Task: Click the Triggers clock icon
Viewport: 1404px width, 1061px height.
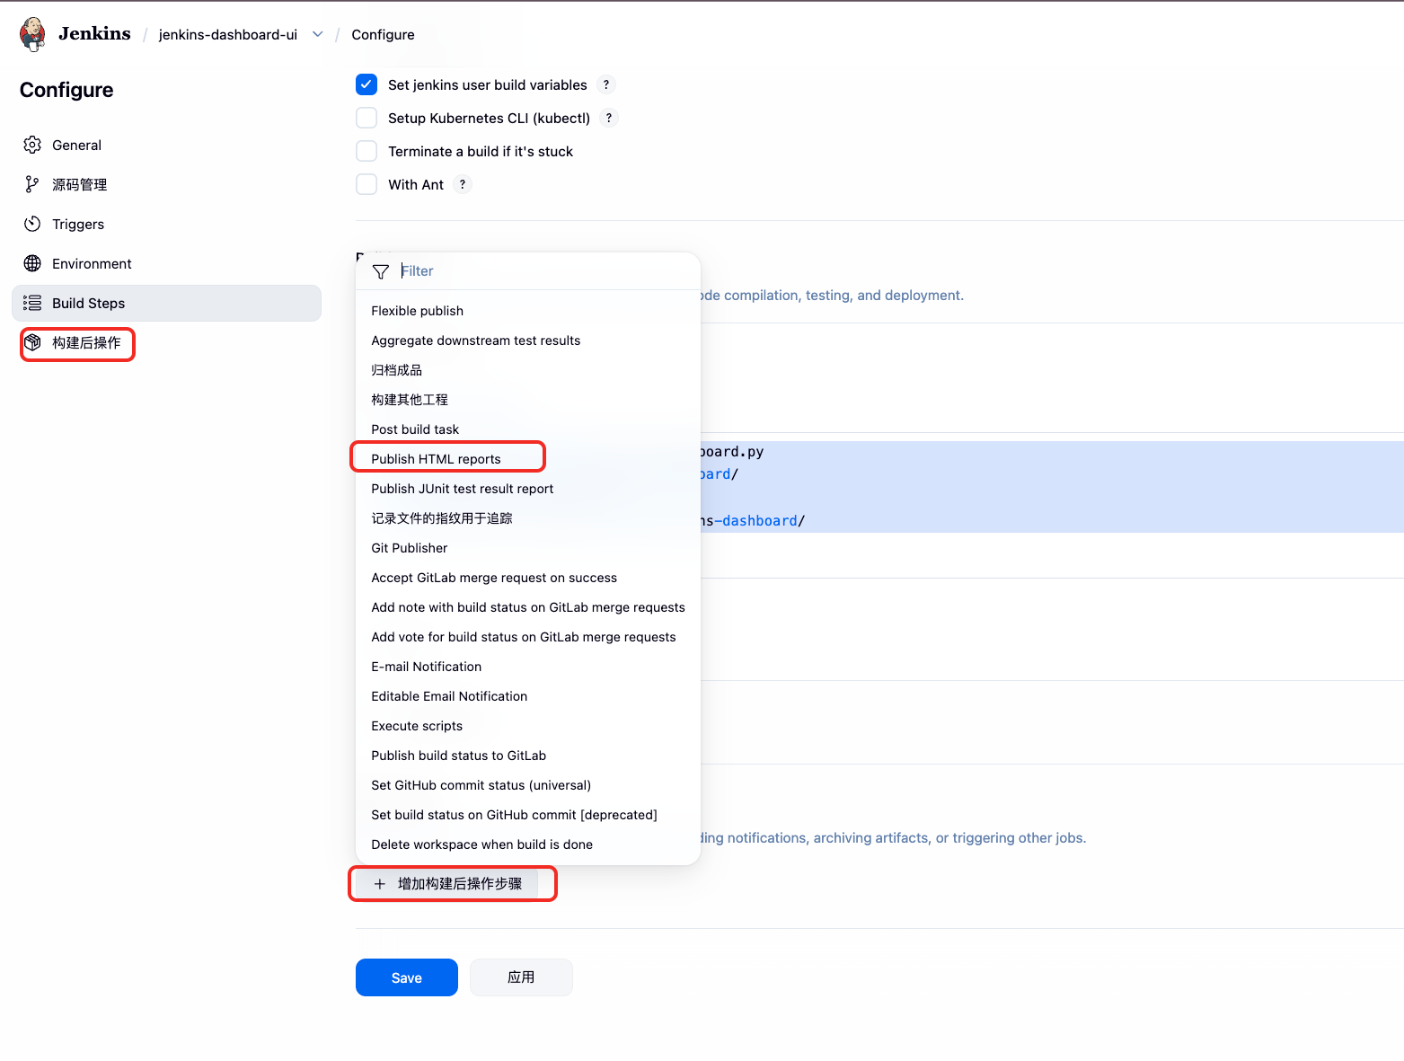Action: coord(32,224)
